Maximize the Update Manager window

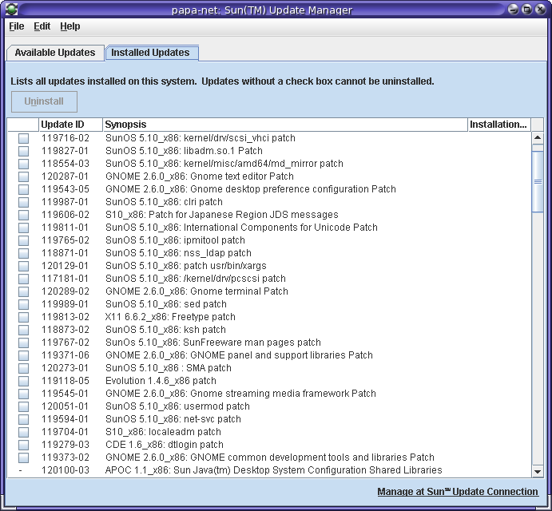527,9
